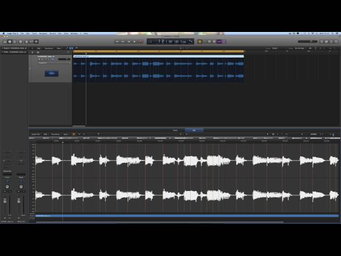
Task: Open the Help menu in menu bar
Action: coord(86,34)
